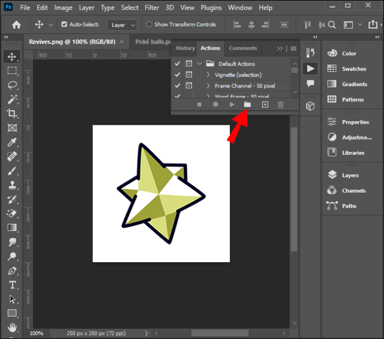Open workspace switcher dropdown arrow
384x339 pixels.
tap(360, 24)
